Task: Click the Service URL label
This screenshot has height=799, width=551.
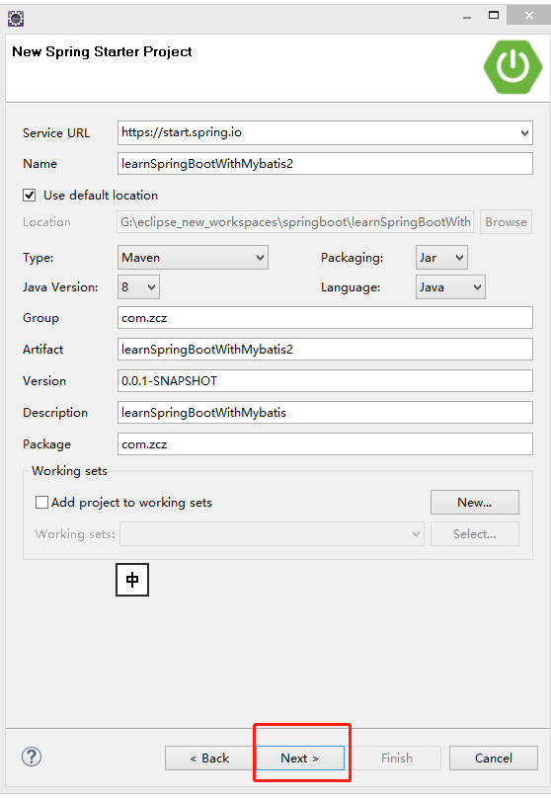Action: (56, 133)
